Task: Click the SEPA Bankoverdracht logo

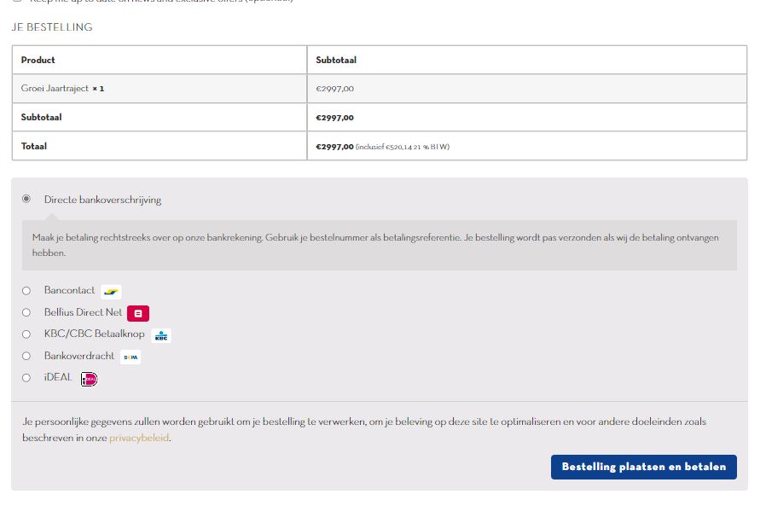Action: pos(131,357)
